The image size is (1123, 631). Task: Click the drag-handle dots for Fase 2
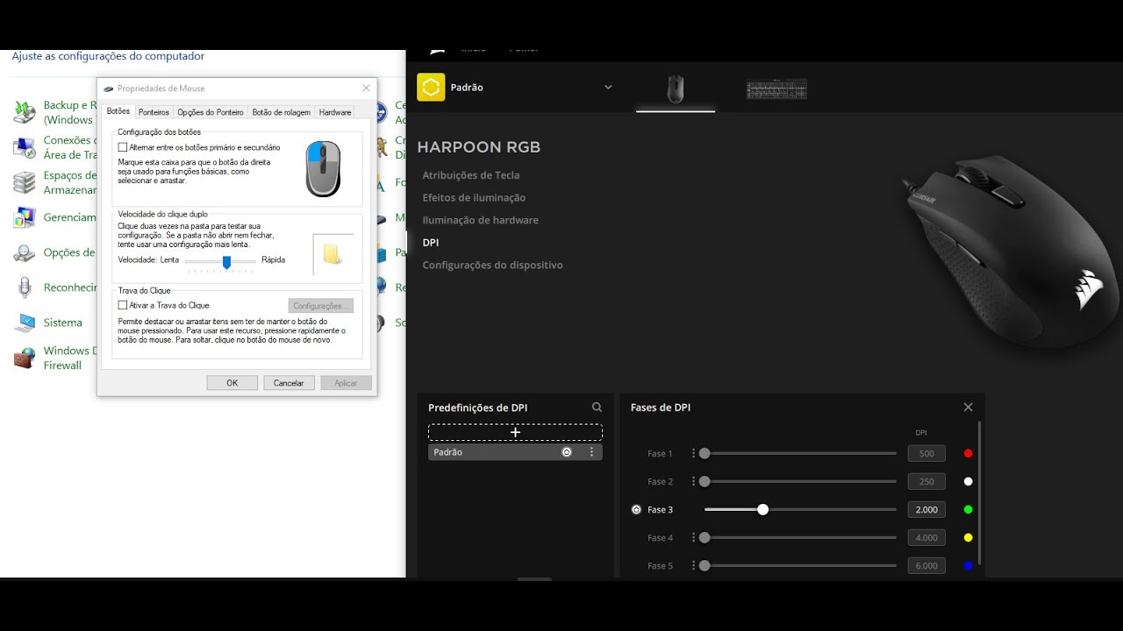(x=693, y=481)
